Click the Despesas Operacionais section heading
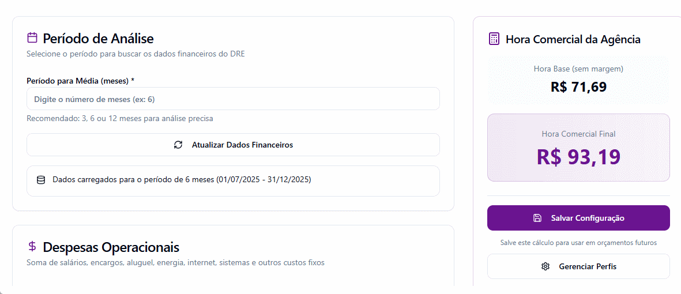Viewport: 681px width, 294px height. point(111,247)
